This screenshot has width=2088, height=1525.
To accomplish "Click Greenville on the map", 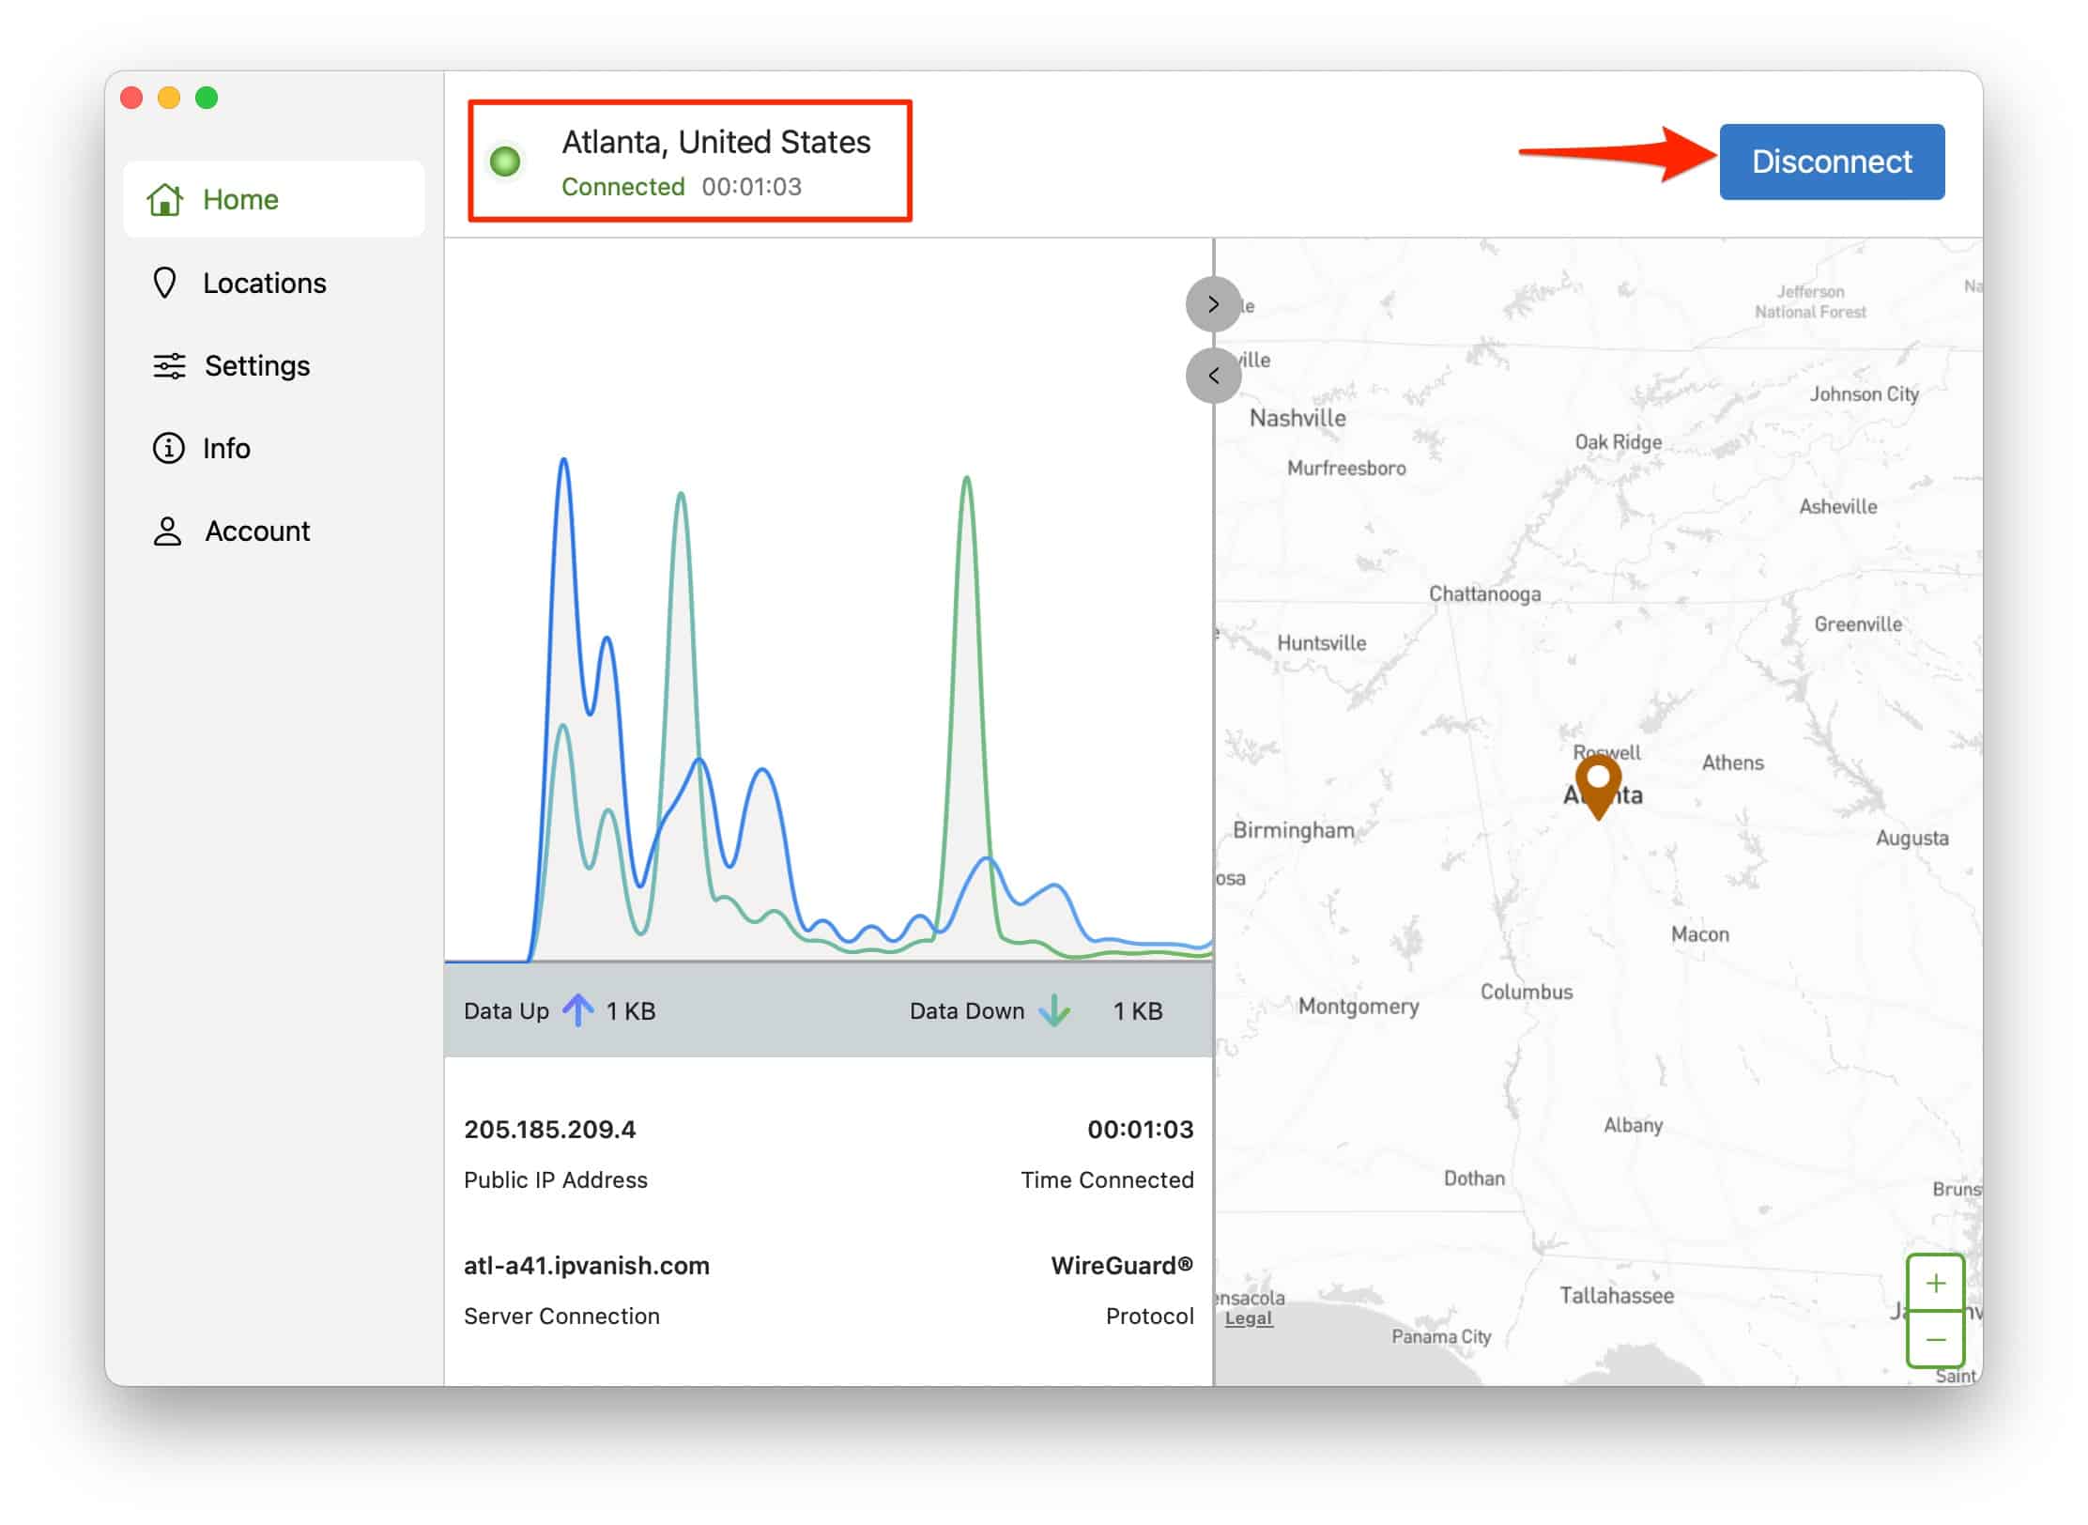I will tap(1858, 624).
